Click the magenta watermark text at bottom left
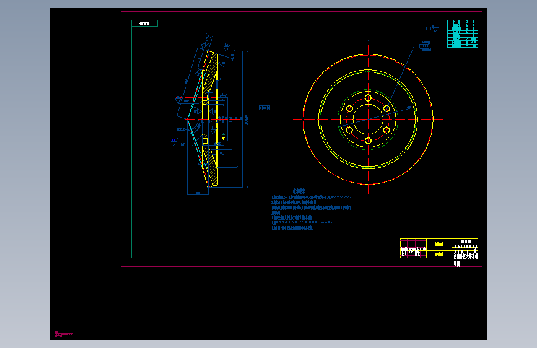This screenshot has height=348, width=537. point(64,334)
